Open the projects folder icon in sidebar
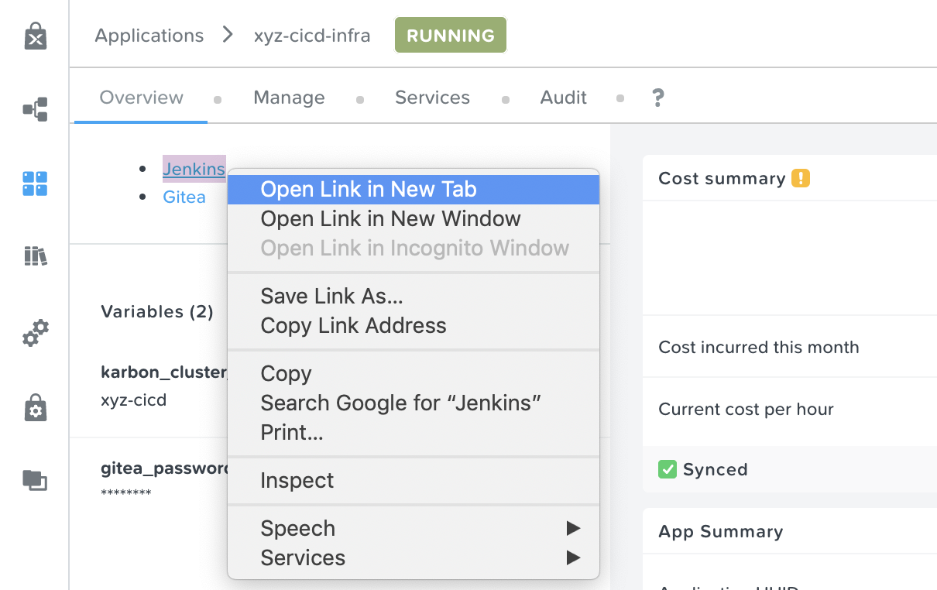The image size is (937, 590). (x=35, y=480)
